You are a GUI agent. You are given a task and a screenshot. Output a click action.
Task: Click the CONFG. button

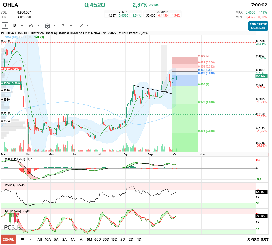[8, 240]
